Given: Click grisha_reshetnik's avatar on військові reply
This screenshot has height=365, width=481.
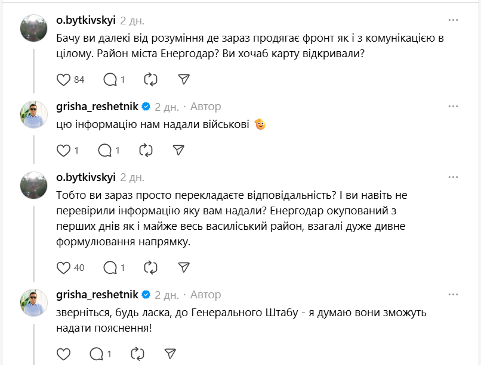Looking at the screenshot, I should 33,114.
